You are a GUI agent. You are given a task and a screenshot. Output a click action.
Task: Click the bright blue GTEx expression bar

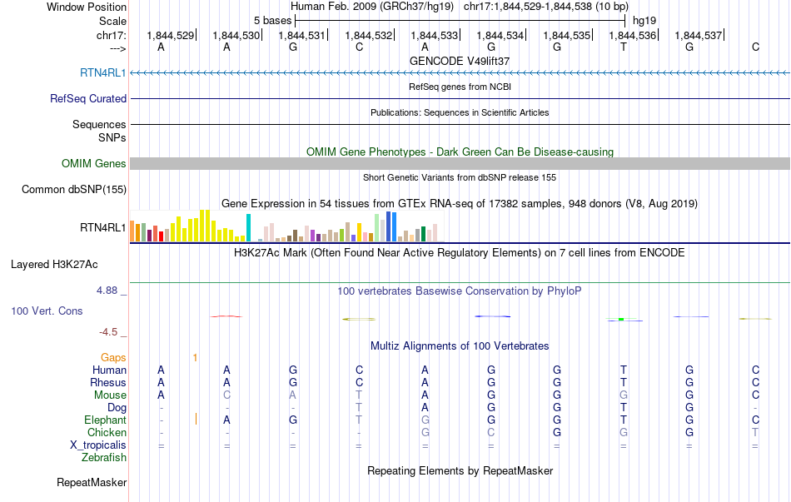point(394,227)
